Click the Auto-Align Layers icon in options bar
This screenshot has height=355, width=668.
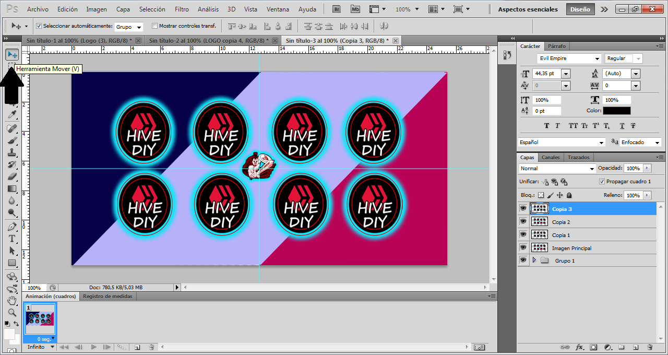point(384,26)
